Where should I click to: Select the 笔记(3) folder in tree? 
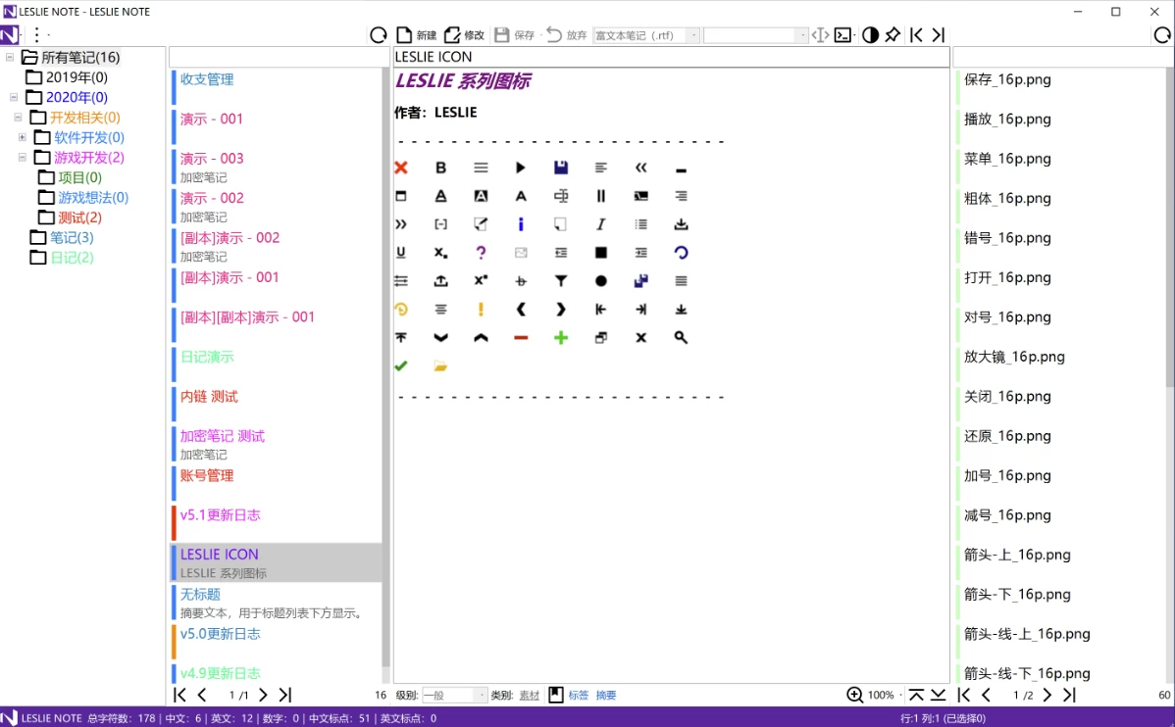click(72, 237)
